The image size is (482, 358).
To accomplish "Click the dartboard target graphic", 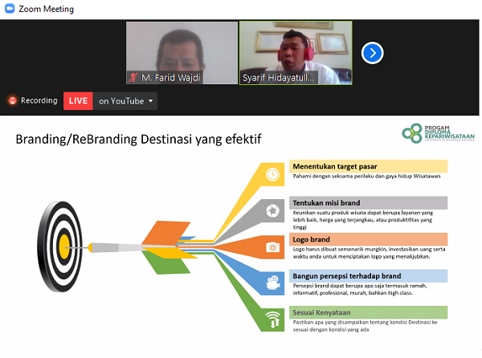I will pyautogui.click(x=60, y=247).
